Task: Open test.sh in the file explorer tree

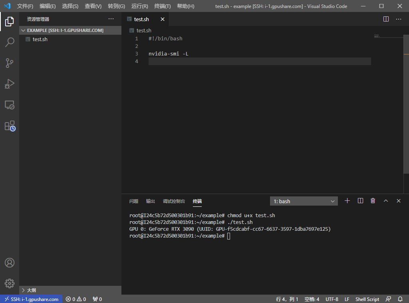Action: coord(70,39)
